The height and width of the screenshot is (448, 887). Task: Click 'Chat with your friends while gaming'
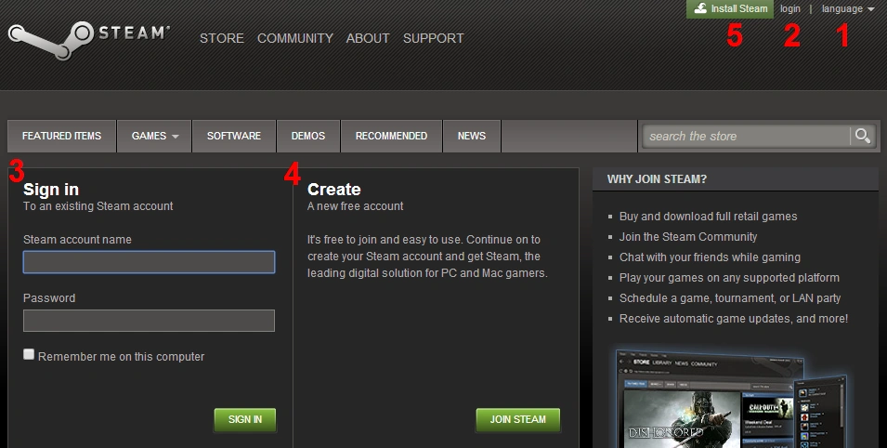pos(710,257)
